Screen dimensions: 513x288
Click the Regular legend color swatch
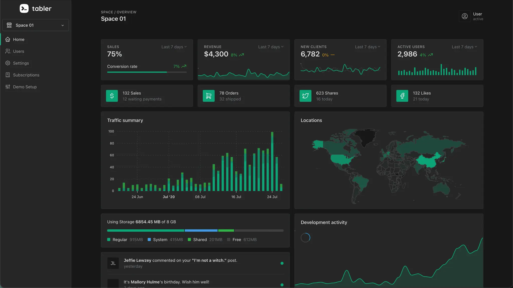click(x=109, y=239)
